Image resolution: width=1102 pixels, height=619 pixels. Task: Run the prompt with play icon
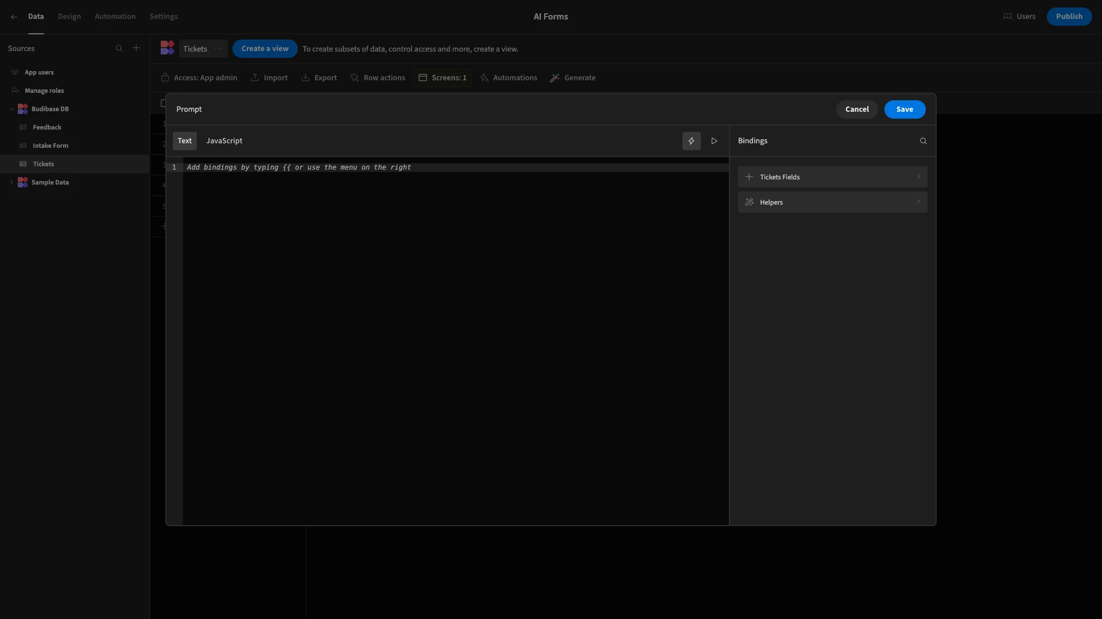tap(715, 141)
